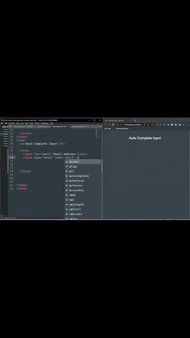Select 'maxlength' autocomplete suggestion
Viewport: 190px width, 338px height.
coord(83,204)
